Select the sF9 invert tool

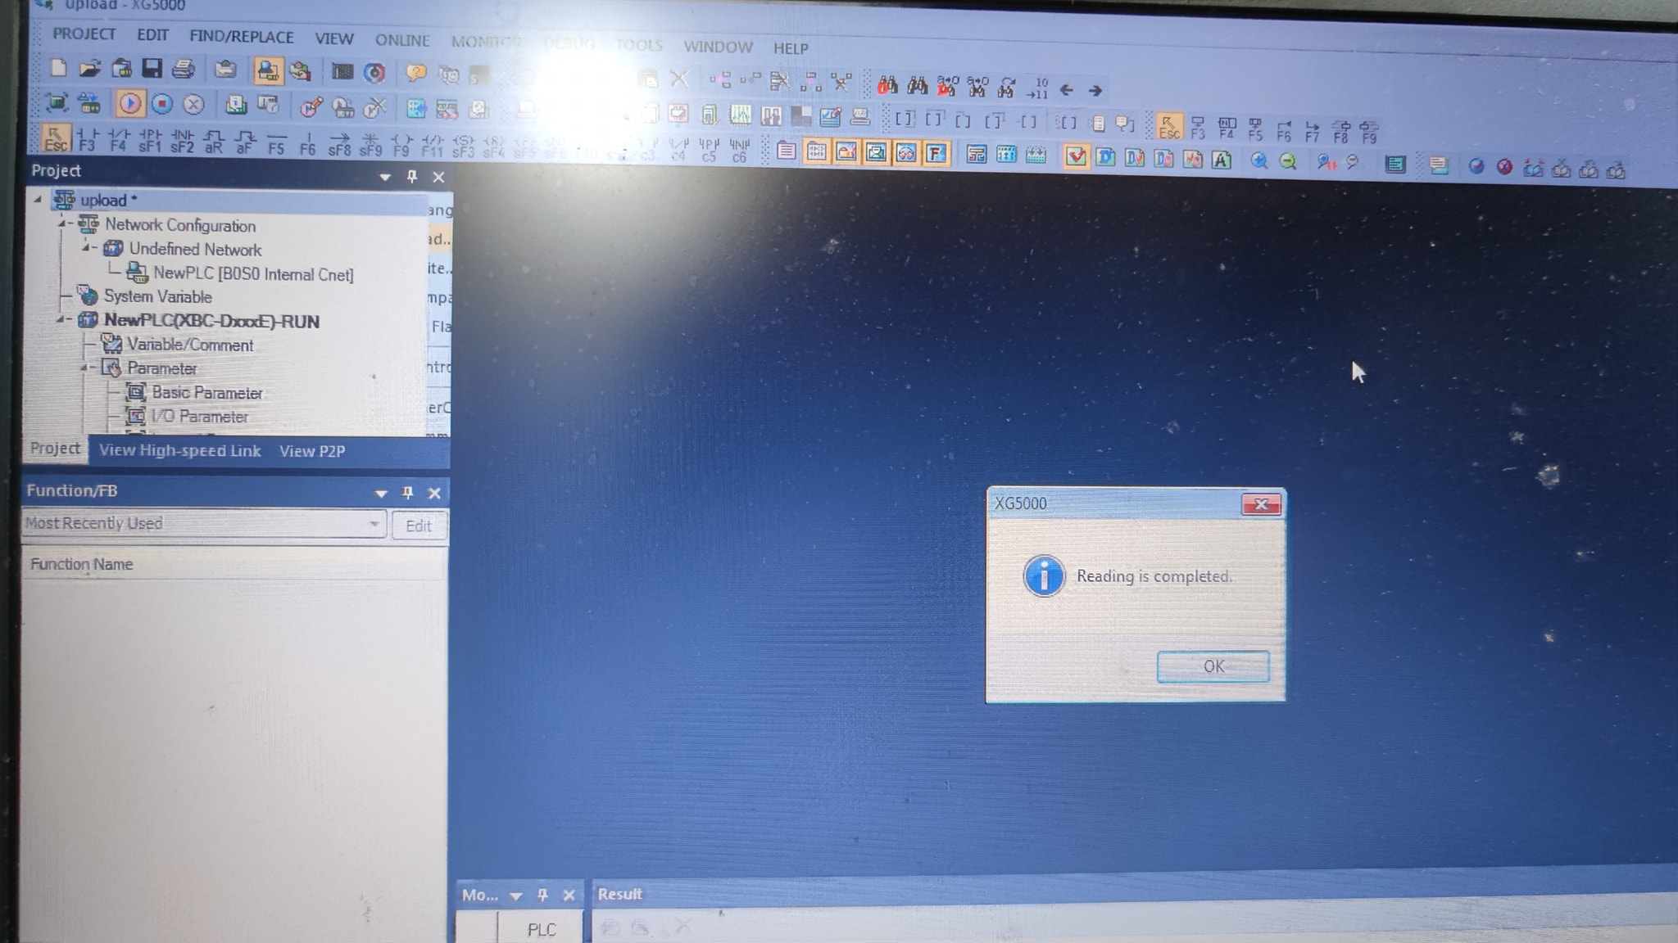370,144
